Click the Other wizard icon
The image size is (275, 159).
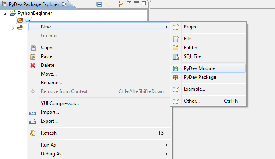pyautogui.click(x=175, y=101)
